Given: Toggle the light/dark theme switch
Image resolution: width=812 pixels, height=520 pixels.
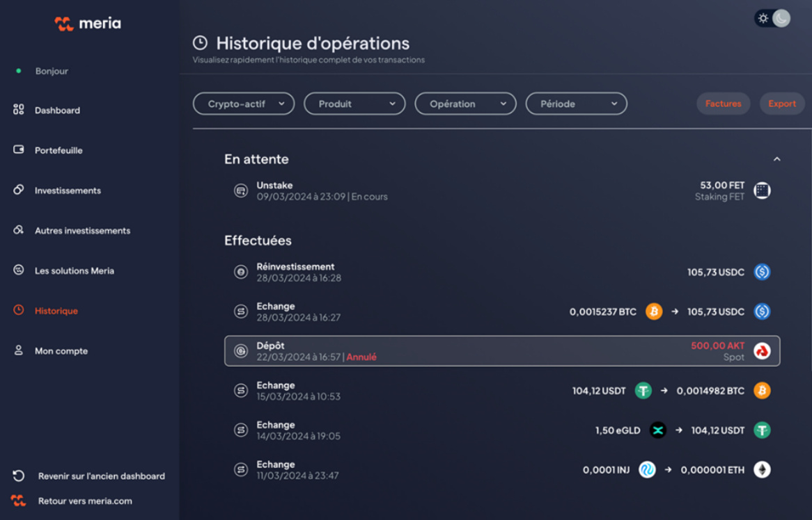Looking at the screenshot, I should pyautogui.click(x=772, y=19).
